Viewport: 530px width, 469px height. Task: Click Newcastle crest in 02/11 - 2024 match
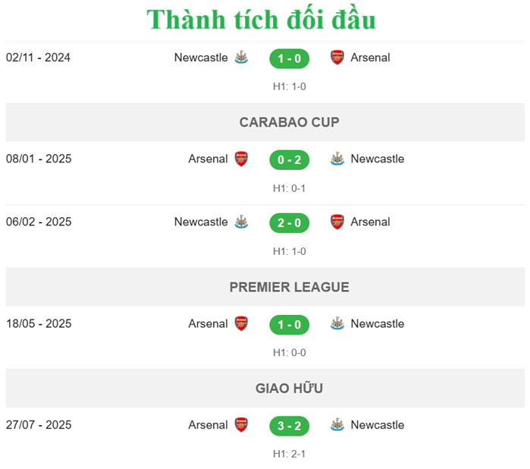tap(241, 58)
